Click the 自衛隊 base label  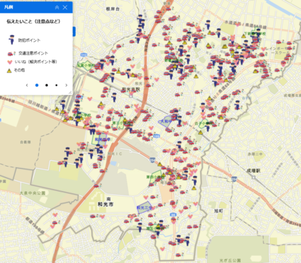(x=25, y=142)
